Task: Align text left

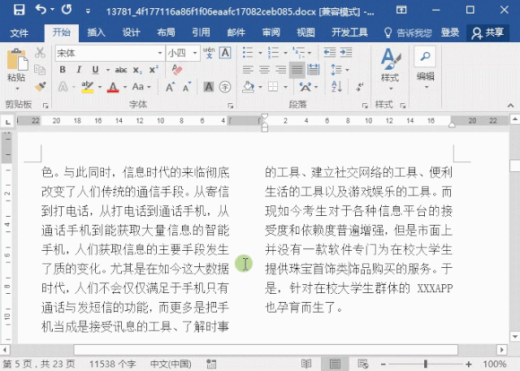Action: 248,70
